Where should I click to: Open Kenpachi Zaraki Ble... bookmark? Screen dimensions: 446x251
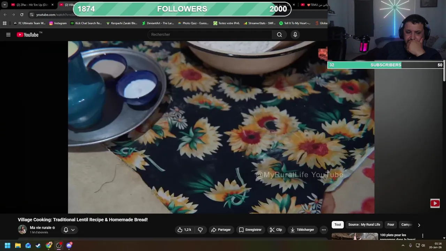122,23
